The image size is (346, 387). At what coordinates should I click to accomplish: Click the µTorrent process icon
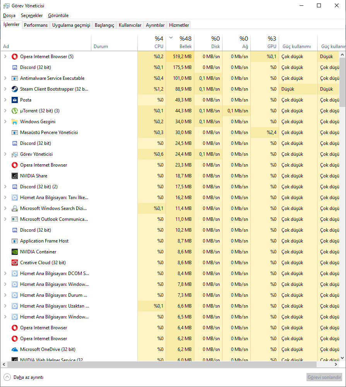[15, 111]
